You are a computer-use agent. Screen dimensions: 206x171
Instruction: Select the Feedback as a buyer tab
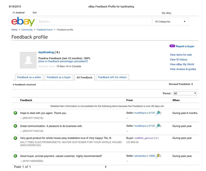pyautogui.click(x=59, y=77)
